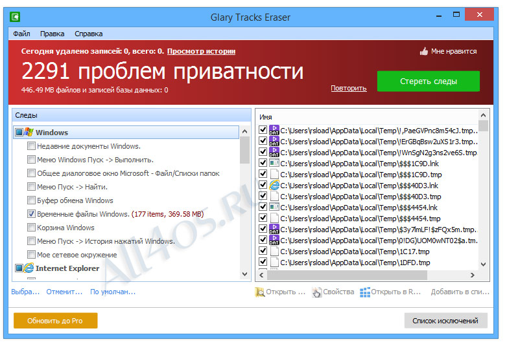Open the Файл menu
Image resolution: width=518 pixels, height=355 pixels.
click(21, 34)
